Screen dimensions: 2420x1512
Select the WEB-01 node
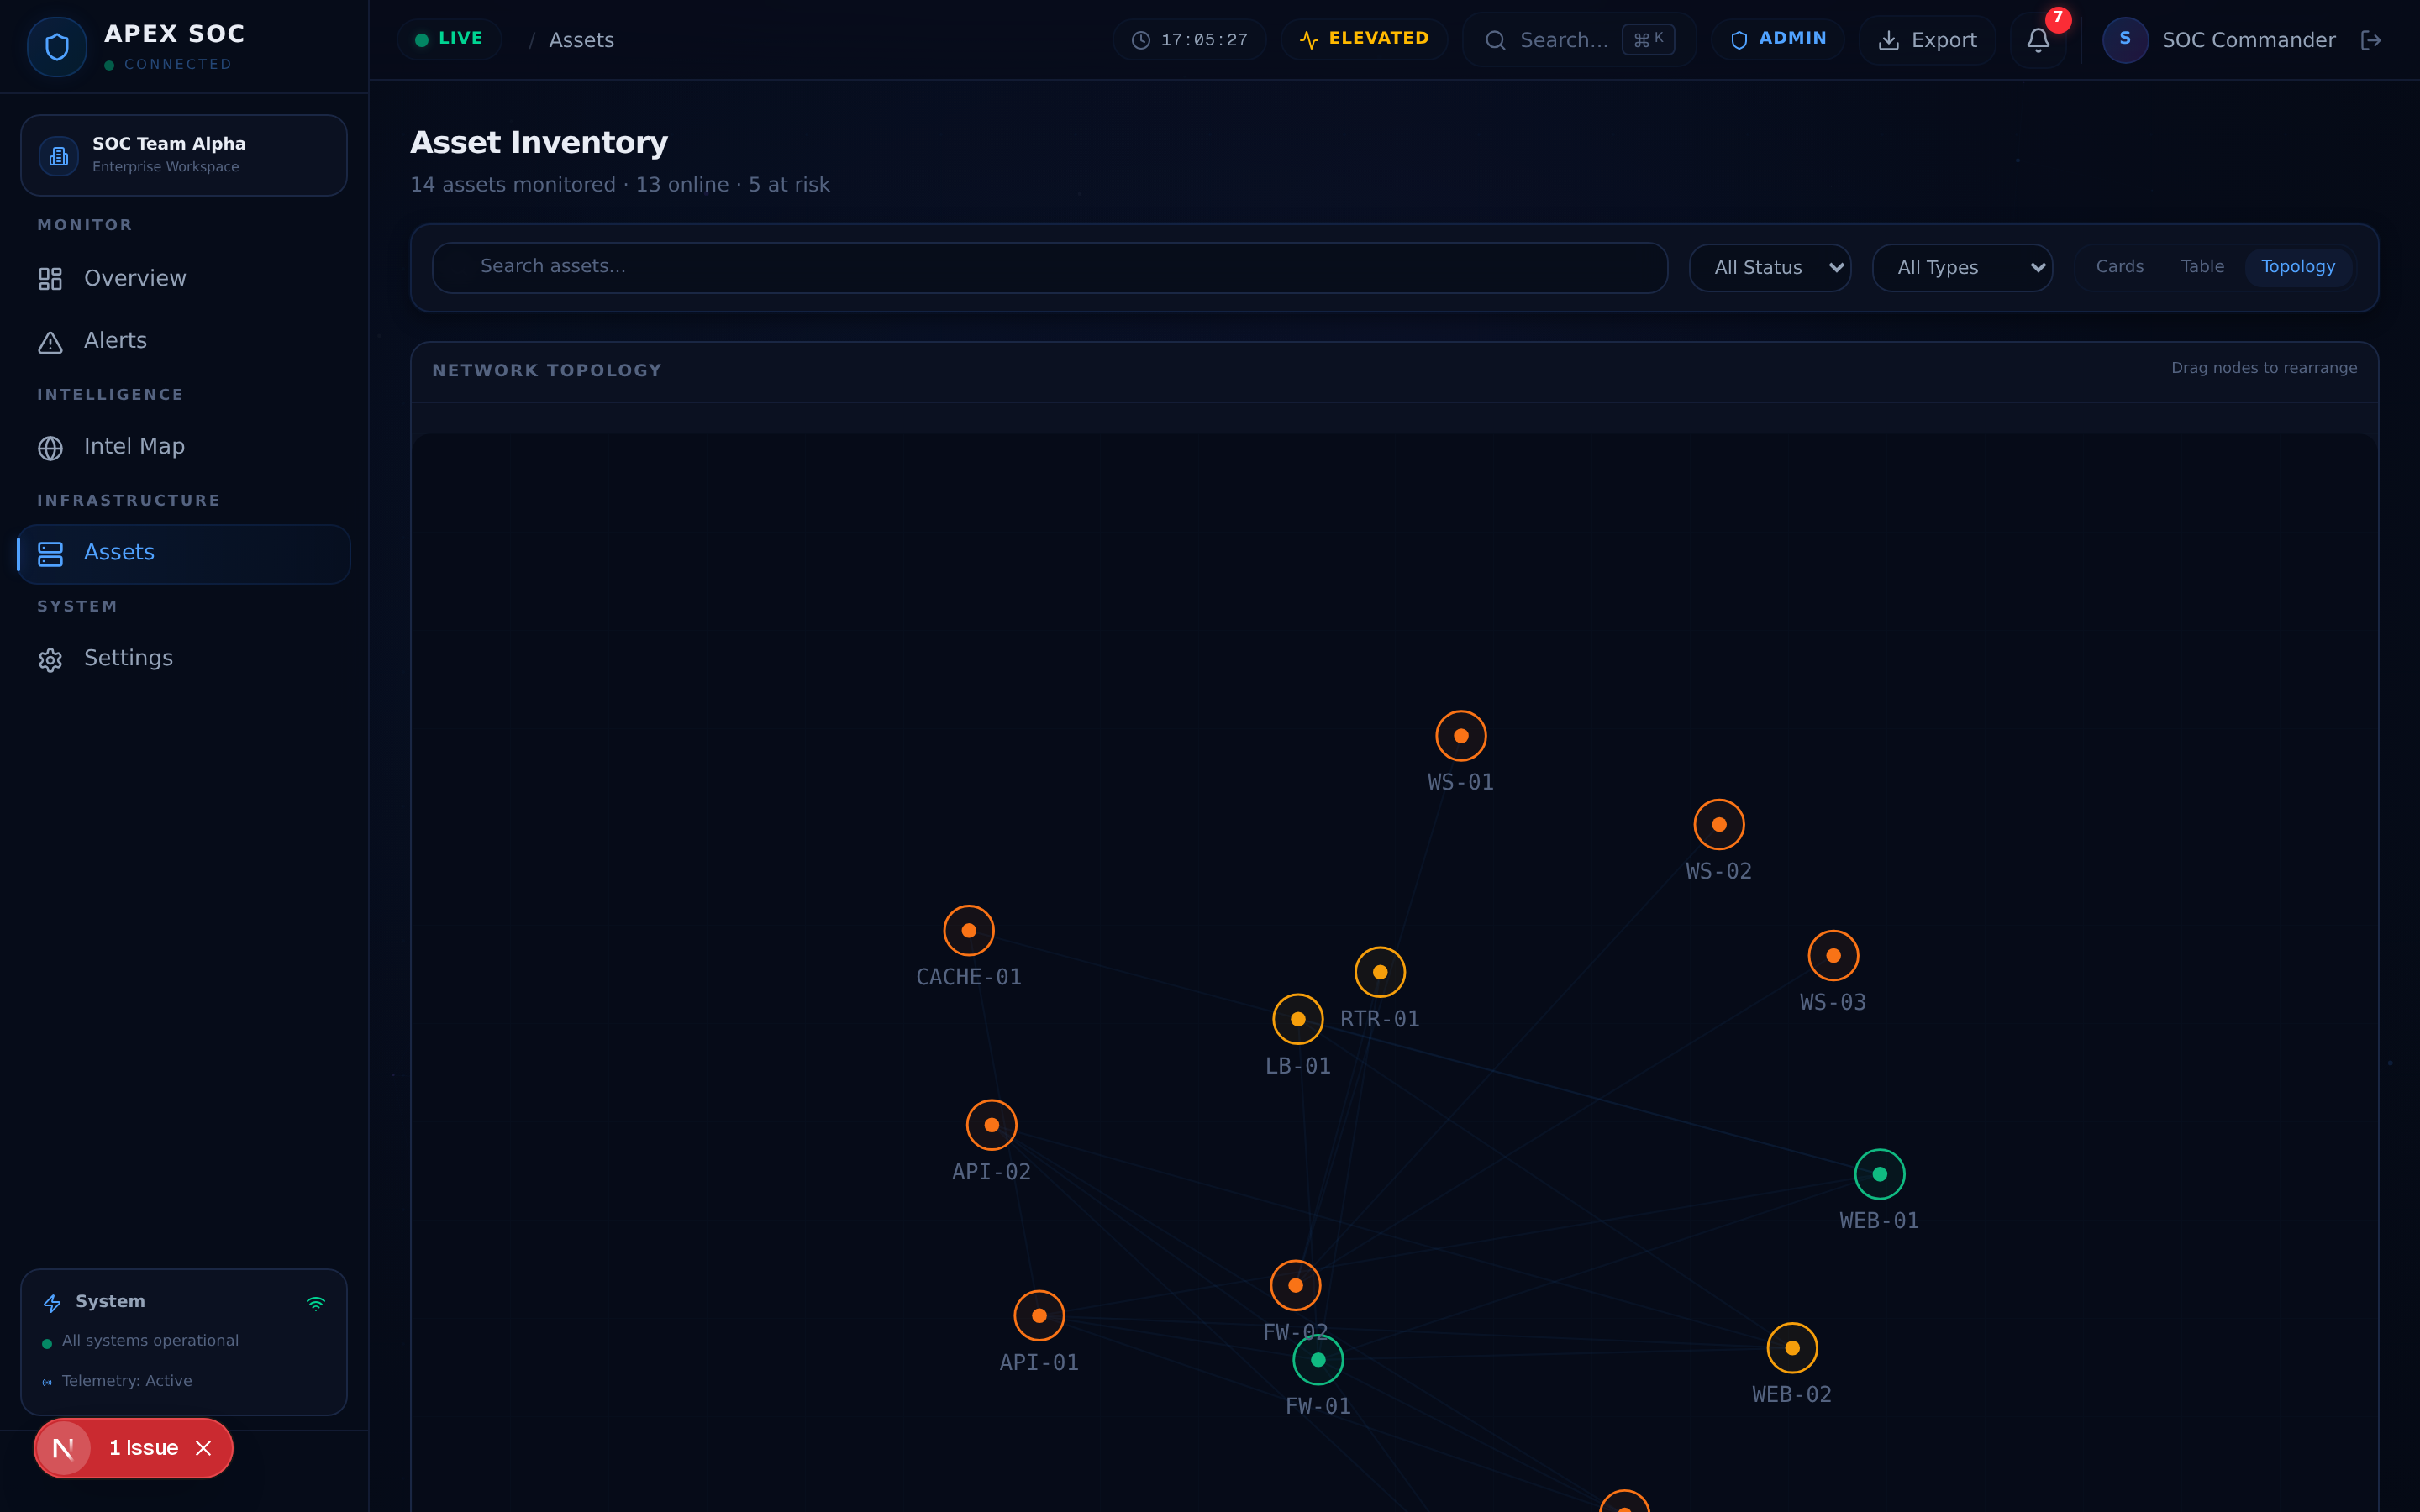(x=1880, y=1174)
